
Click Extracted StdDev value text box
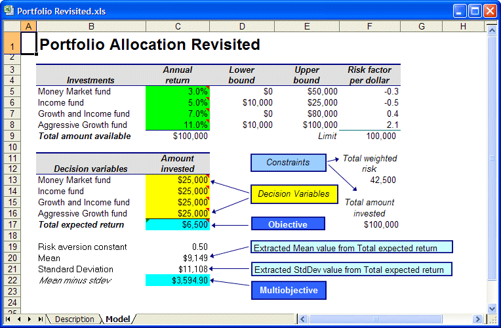351,269
